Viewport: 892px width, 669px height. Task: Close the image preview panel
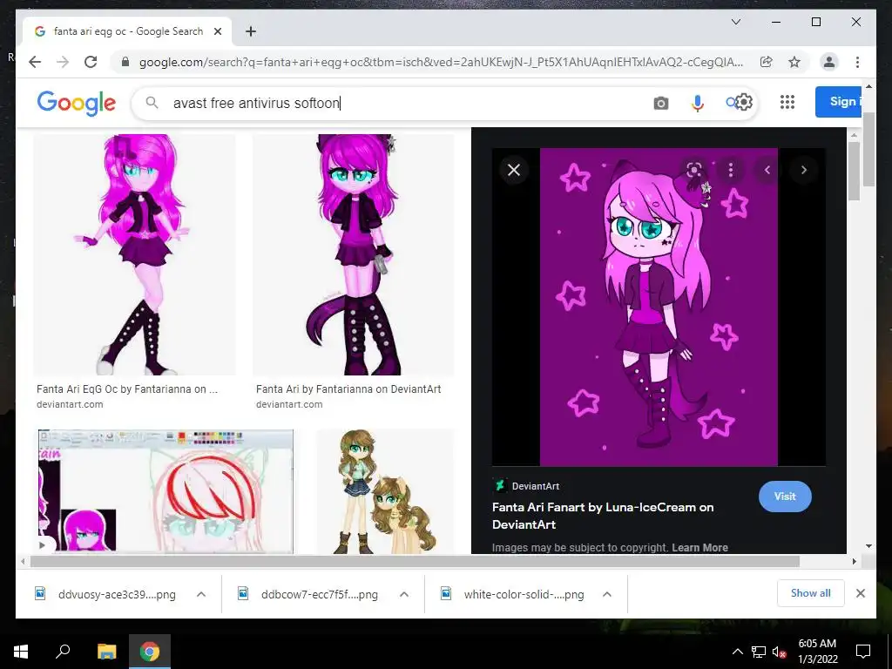(x=514, y=170)
